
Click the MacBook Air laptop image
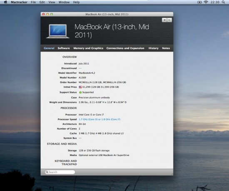[x=58, y=31]
